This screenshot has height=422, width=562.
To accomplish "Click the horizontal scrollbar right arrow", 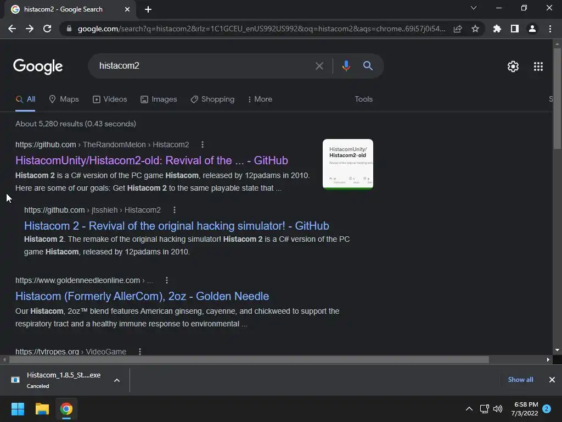I will coord(548,359).
